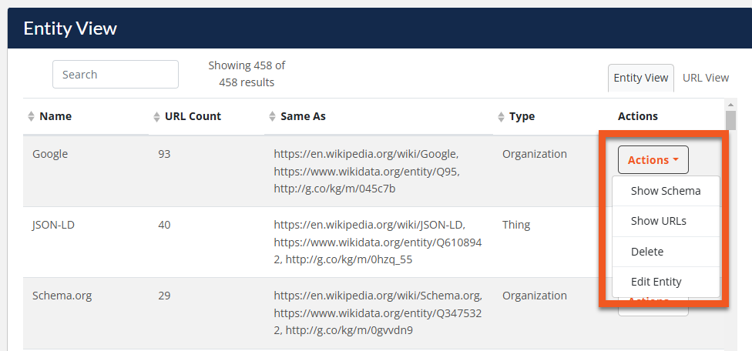Click the Thing type cell

click(x=516, y=225)
